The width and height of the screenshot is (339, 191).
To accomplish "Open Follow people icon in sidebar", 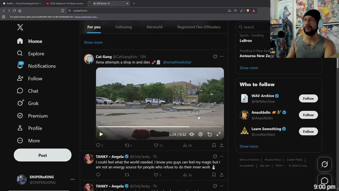I will coord(20,78).
